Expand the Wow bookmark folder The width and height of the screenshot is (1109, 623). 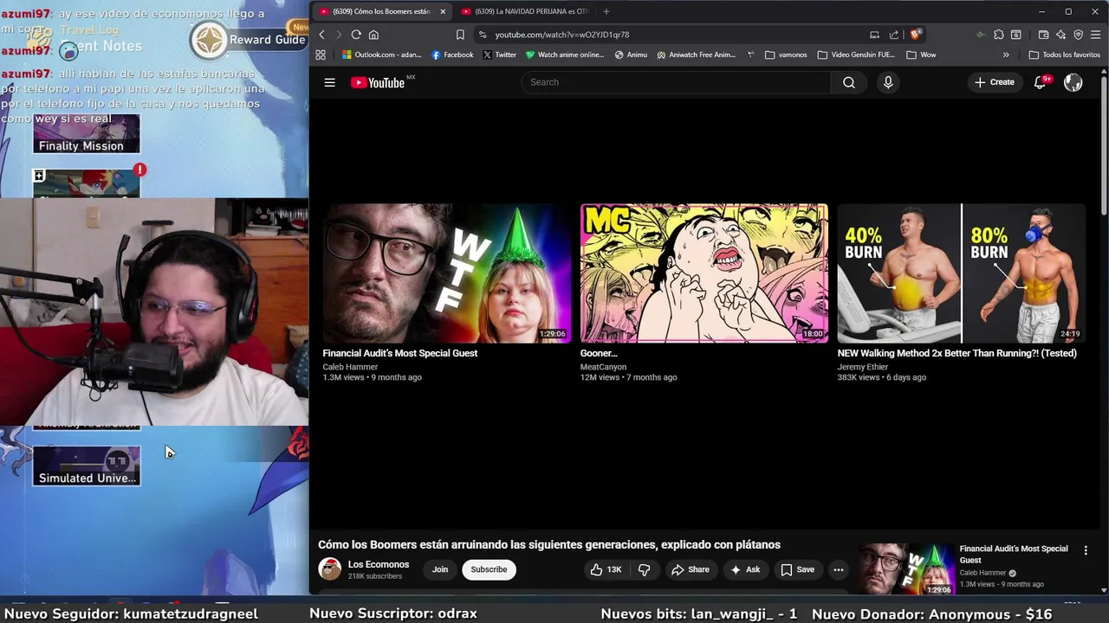pyautogui.click(x=921, y=55)
